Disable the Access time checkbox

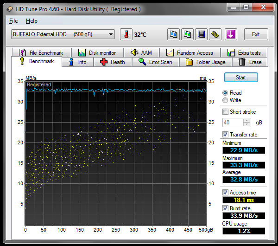pos(225,193)
